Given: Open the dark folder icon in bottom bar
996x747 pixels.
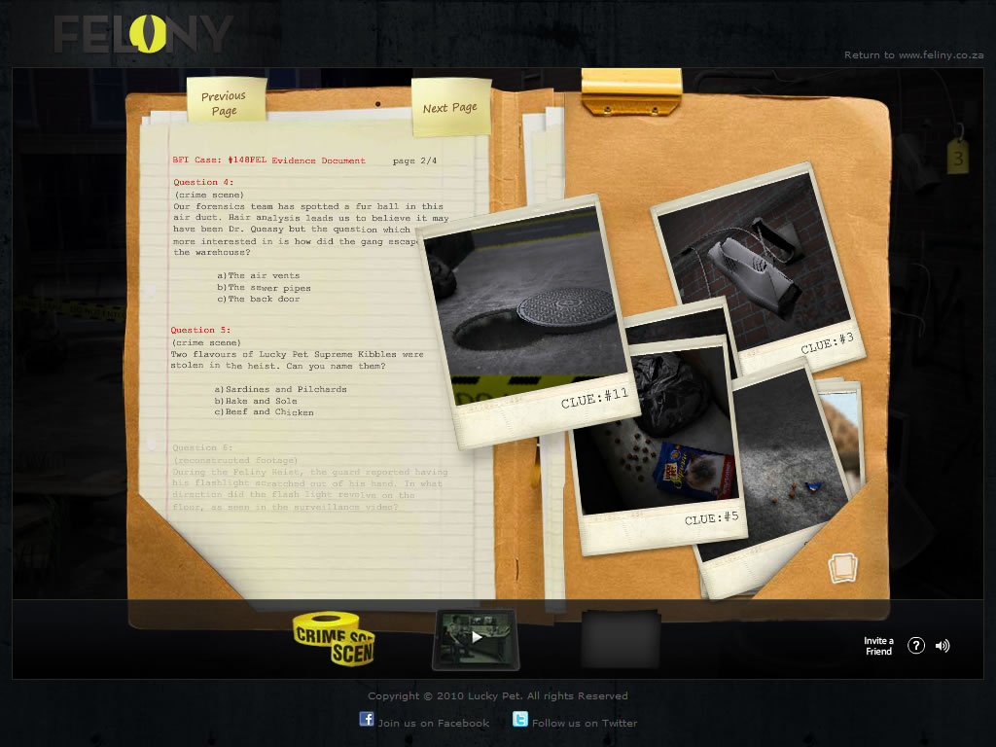Looking at the screenshot, I should pos(621,638).
